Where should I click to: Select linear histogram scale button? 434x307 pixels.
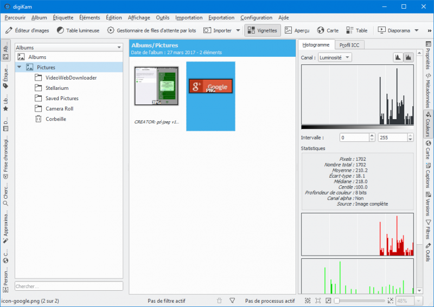pos(398,57)
